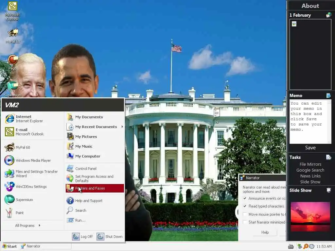Click the Tasks panel icon
This screenshot has height=251, width=335.
[328, 157]
